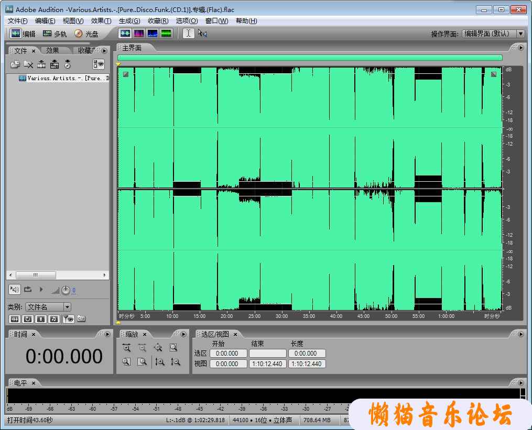Open the 操作界面 workspace dropdown

point(520,34)
